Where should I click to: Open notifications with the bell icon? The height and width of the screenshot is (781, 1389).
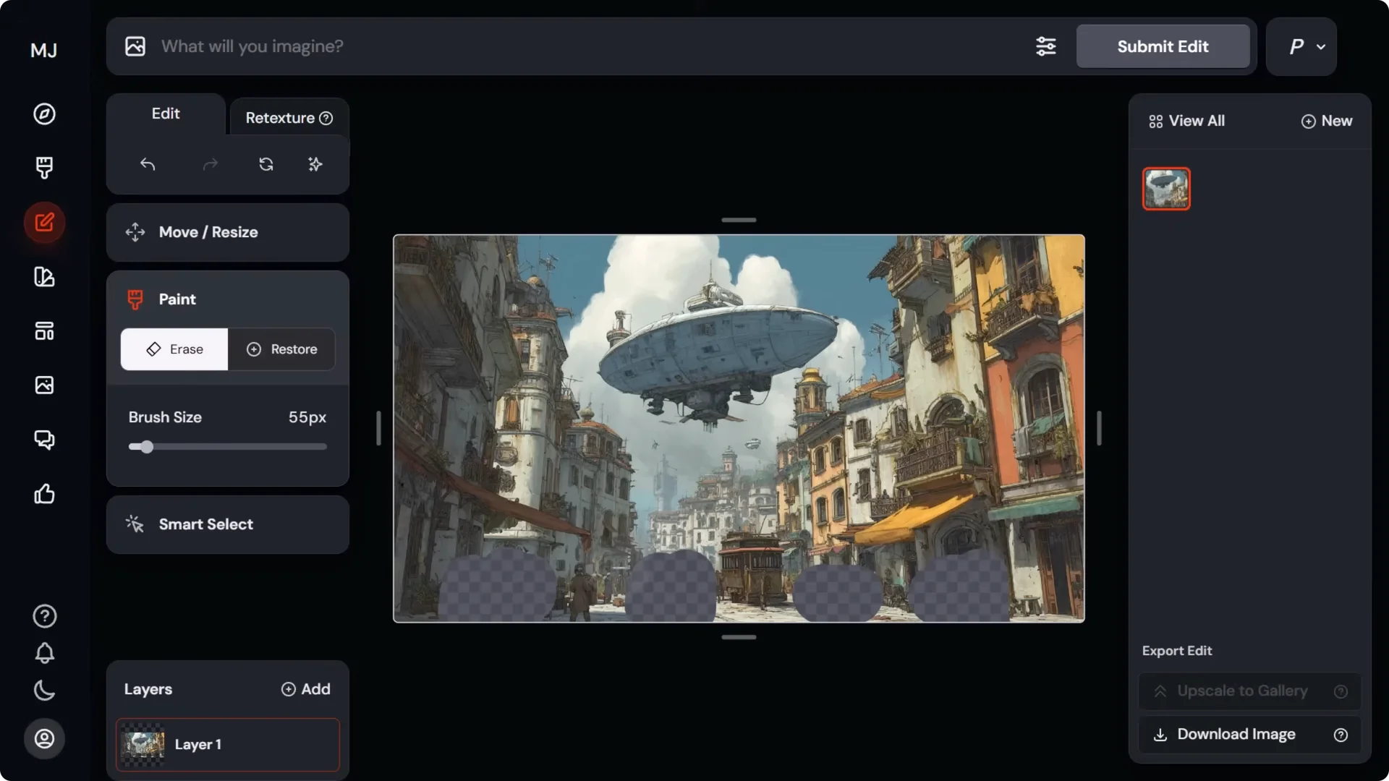pyautogui.click(x=44, y=653)
